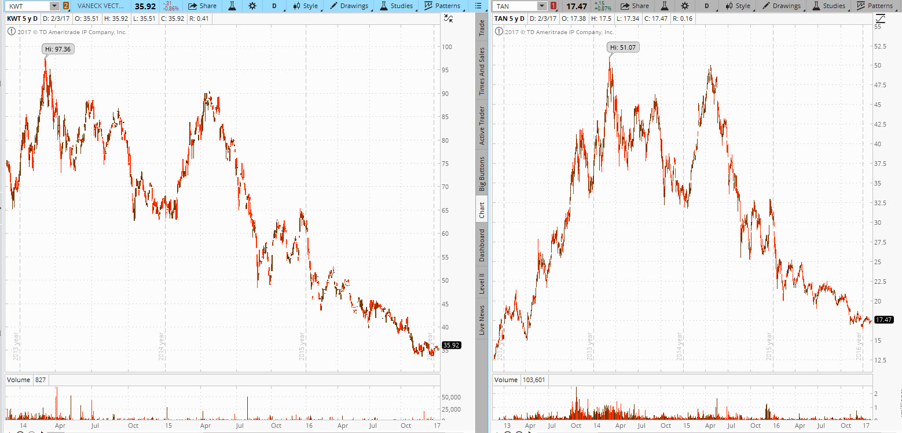Click the crossed-arrows icon at KWT chart corner
Image resolution: width=902 pixels, height=433 pixels.
448,18
